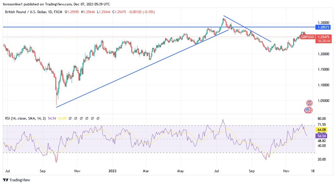Screen dimensions: 336x185
Task: Click the low value L1.25444
Action: pos(103,12)
